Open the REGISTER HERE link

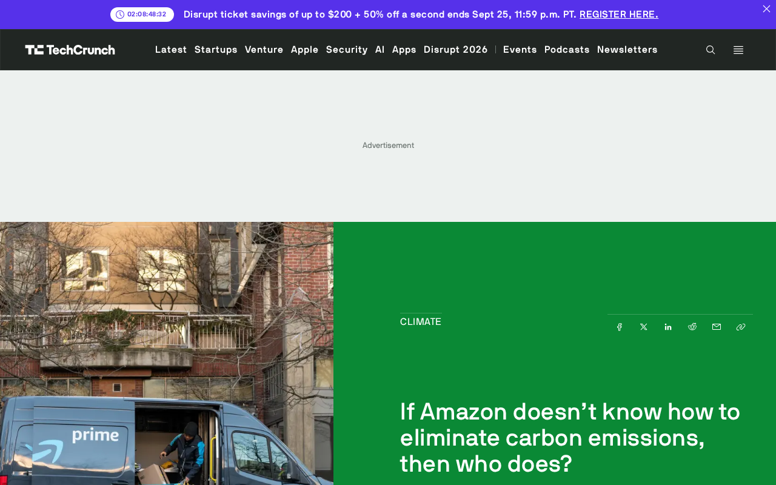coord(619,14)
